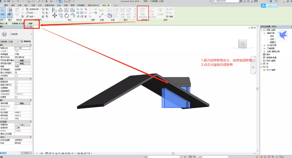Viewport: 292px width, 158px height.
Task: Click the Align tool icon
Action: pyautogui.click(x=54, y=10)
